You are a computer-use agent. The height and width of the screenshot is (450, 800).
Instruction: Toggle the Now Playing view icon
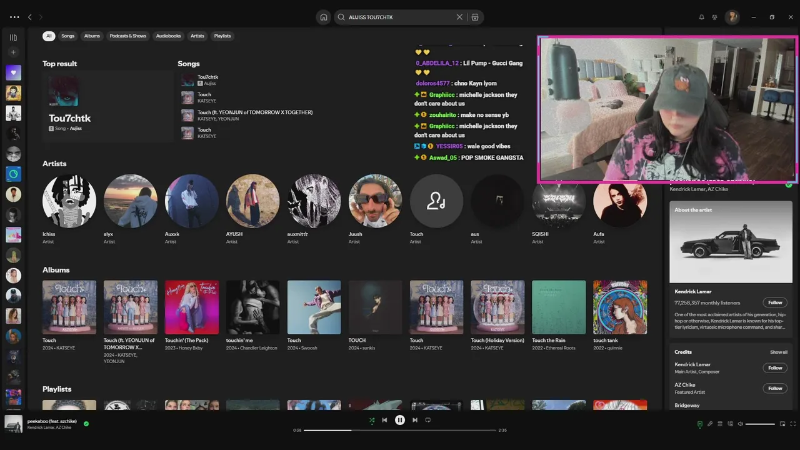coord(699,424)
